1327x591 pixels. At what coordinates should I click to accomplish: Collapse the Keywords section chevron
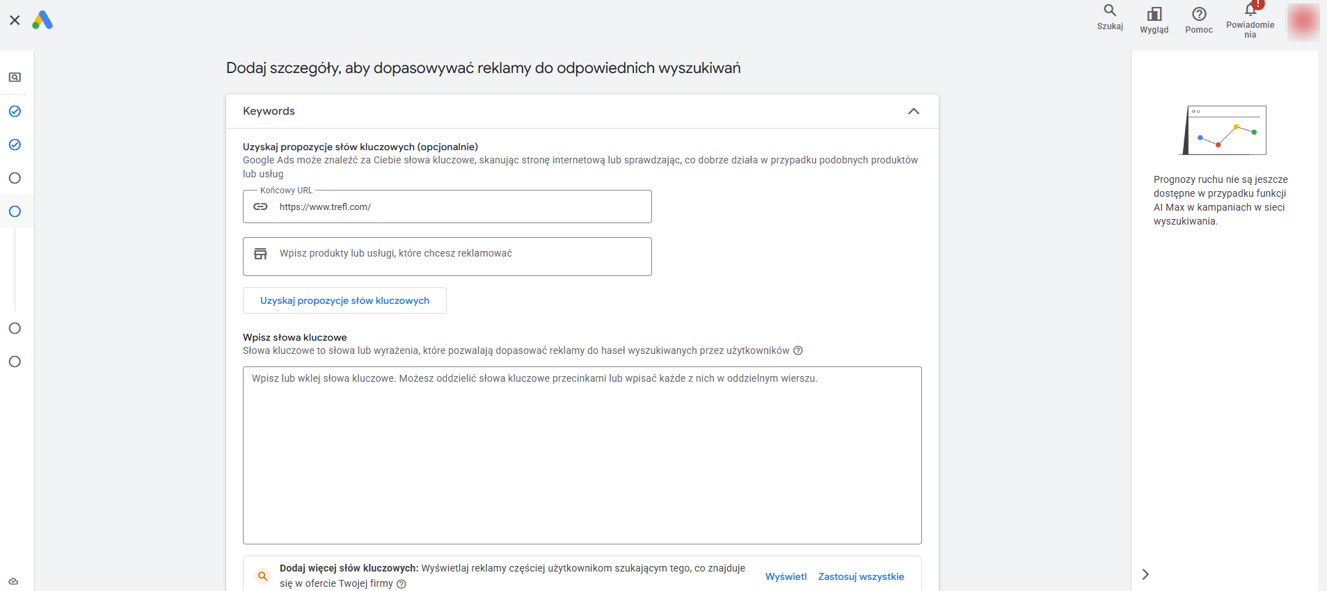914,111
